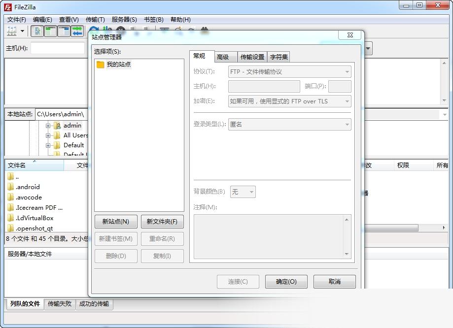Open the Site Manager dropdown arrow in toolbar
The height and width of the screenshot is (328, 453).
[22, 31]
